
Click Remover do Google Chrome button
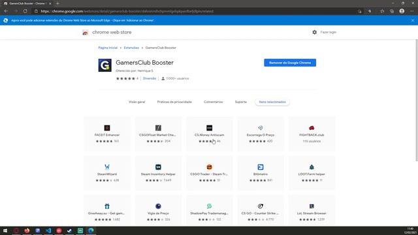[290, 63]
